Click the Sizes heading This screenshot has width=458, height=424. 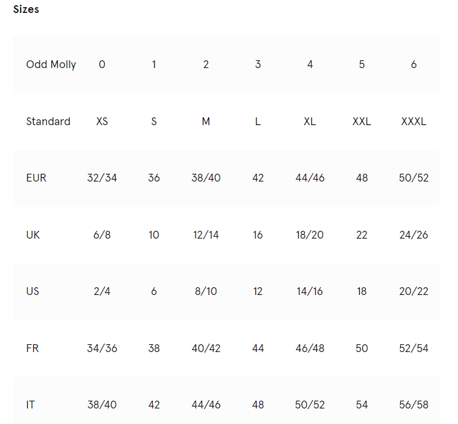(26, 9)
